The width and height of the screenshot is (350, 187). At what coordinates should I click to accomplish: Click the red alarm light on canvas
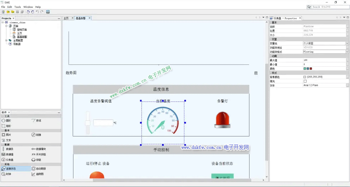pyautogui.click(x=223, y=119)
